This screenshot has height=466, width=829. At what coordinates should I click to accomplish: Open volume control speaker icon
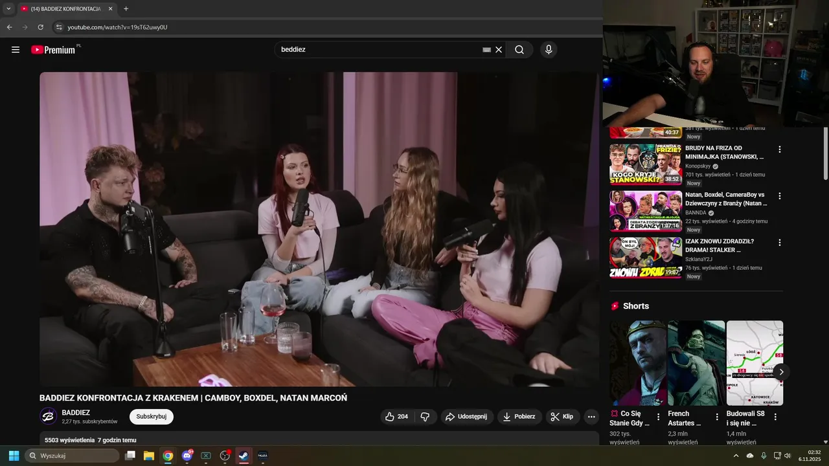pos(788,456)
